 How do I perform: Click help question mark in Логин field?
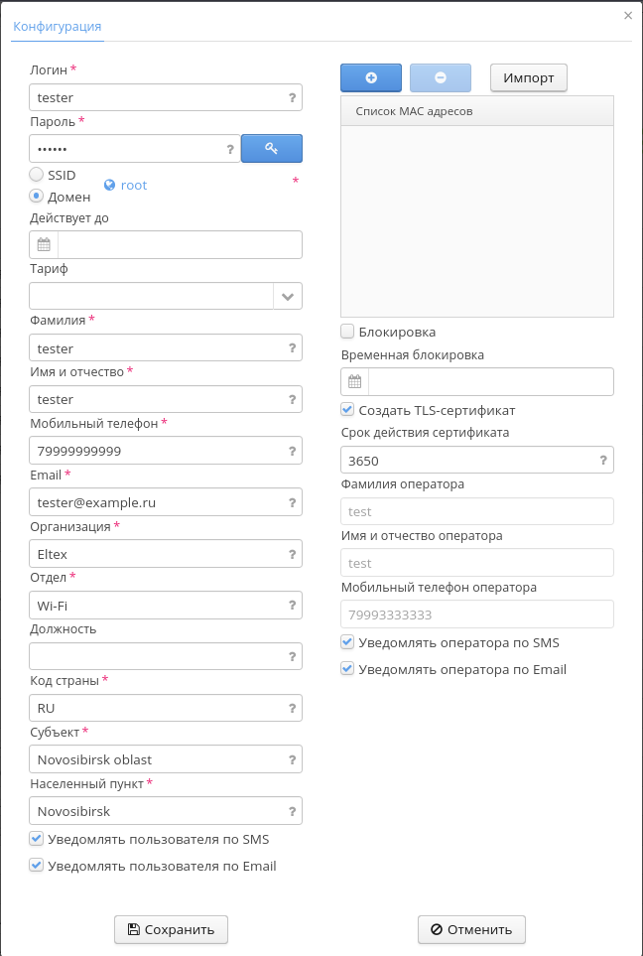(x=292, y=97)
